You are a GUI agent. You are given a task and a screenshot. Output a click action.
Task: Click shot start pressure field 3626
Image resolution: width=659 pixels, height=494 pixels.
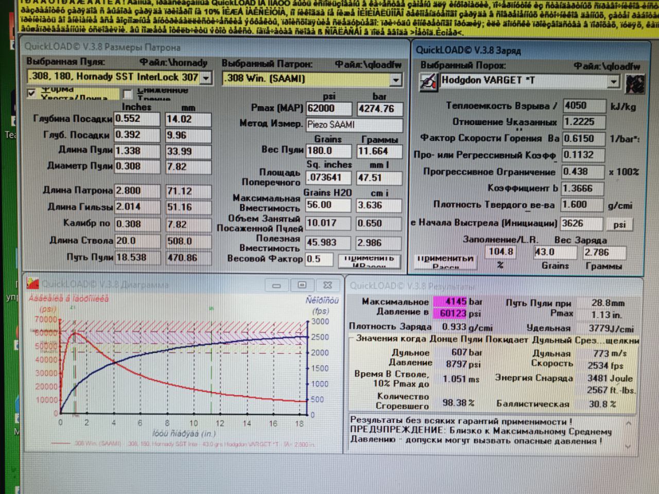pos(581,224)
